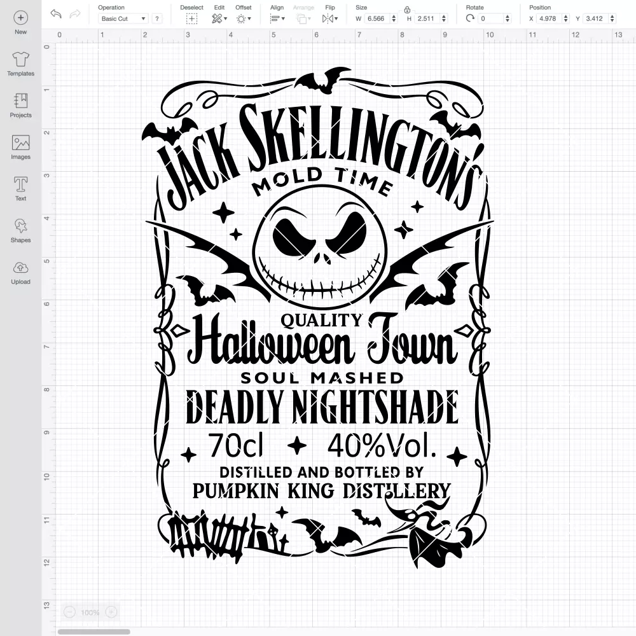This screenshot has width=636, height=636.
Task: Adjust the width stepper arrows
Action: click(x=394, y=18)
